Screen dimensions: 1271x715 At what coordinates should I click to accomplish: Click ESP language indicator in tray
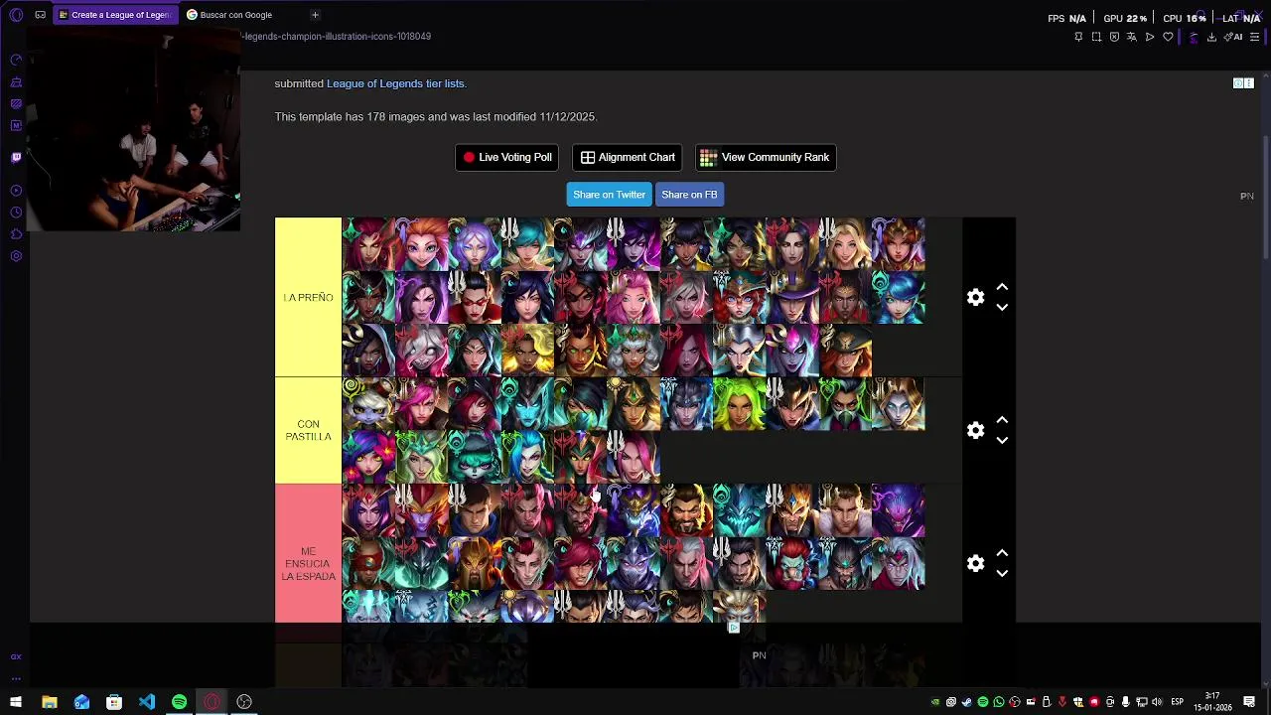click(x=1177, y=702)
